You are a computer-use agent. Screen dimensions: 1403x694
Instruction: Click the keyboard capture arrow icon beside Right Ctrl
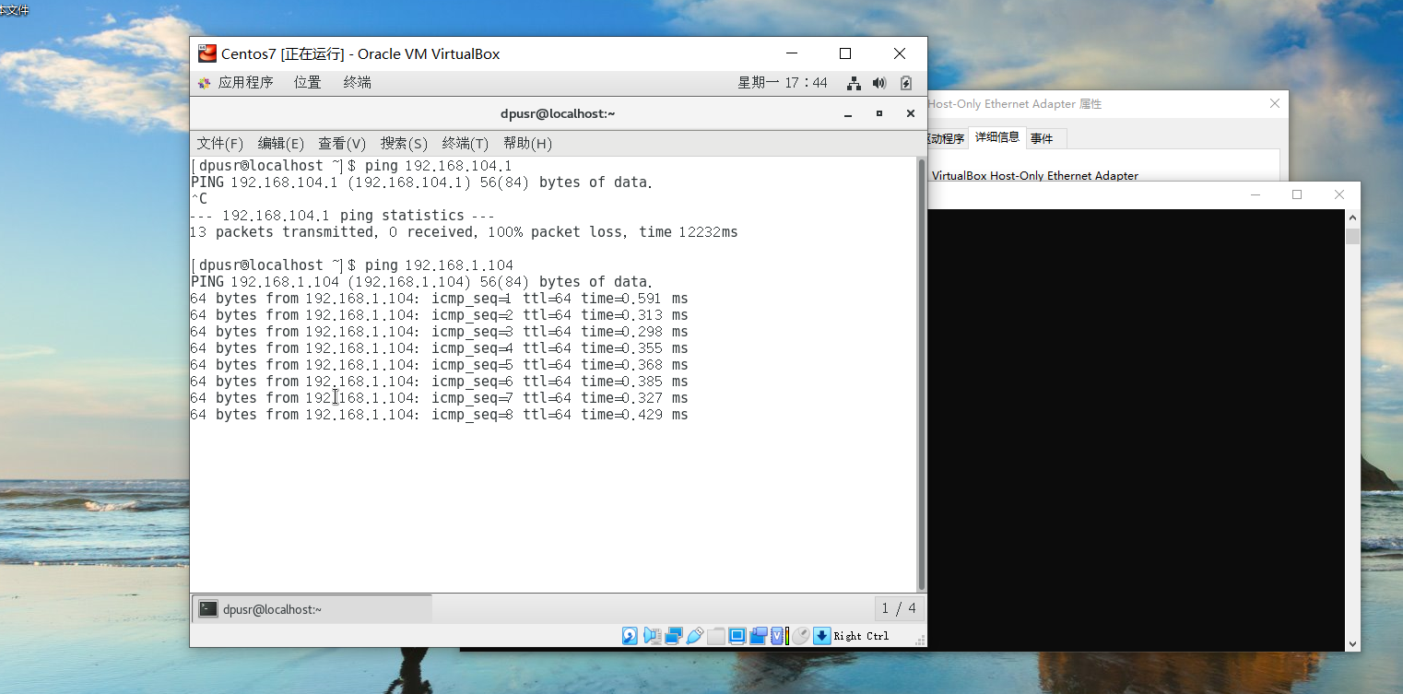click(x=821, y=636)
